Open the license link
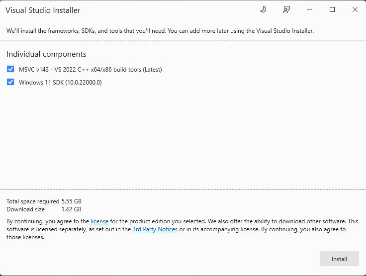 [99, 221]
